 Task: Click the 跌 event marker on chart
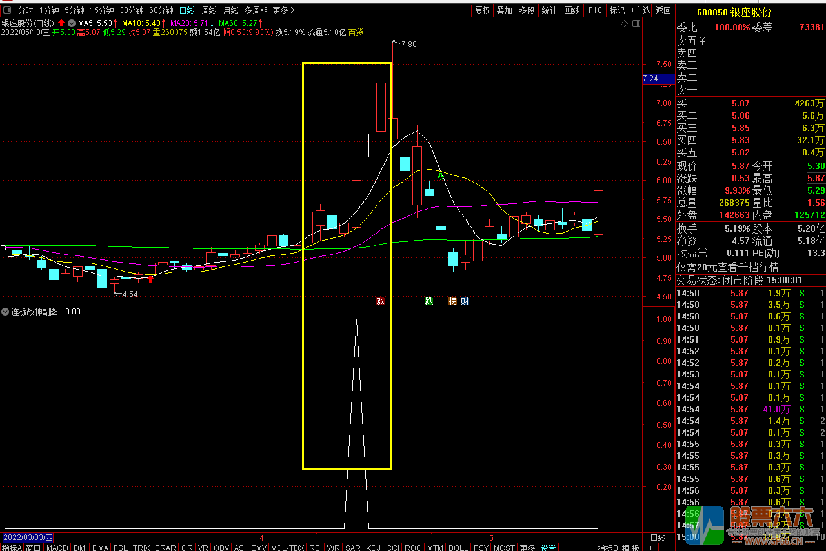[428, 301]
